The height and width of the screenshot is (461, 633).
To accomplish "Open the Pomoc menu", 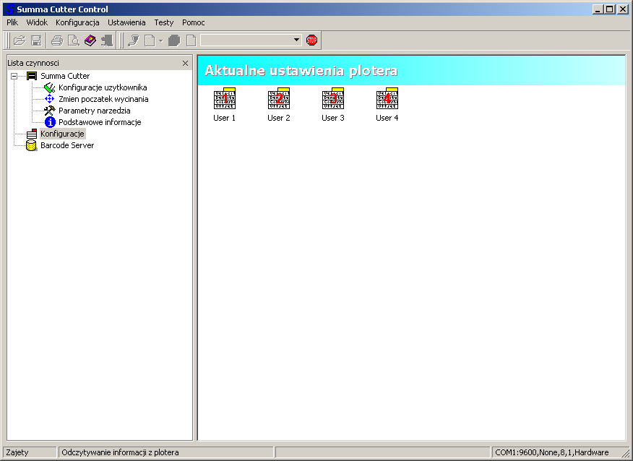I will 194,22.
